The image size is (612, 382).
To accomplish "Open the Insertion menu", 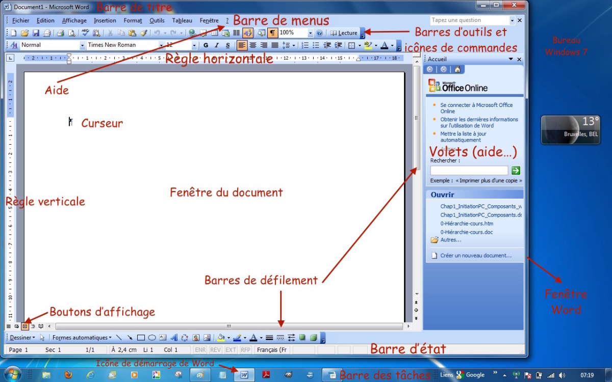I will point(105,21).
